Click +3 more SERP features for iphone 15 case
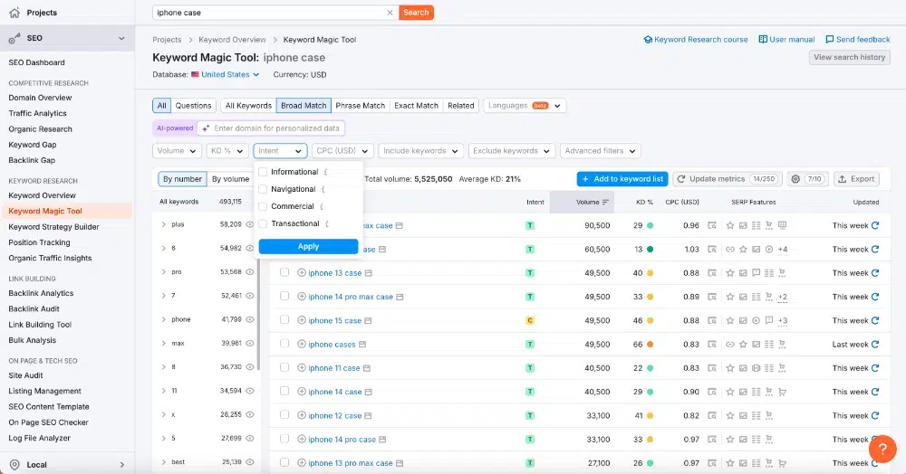The width and height of the screenshot is (906, 474). 783,320
